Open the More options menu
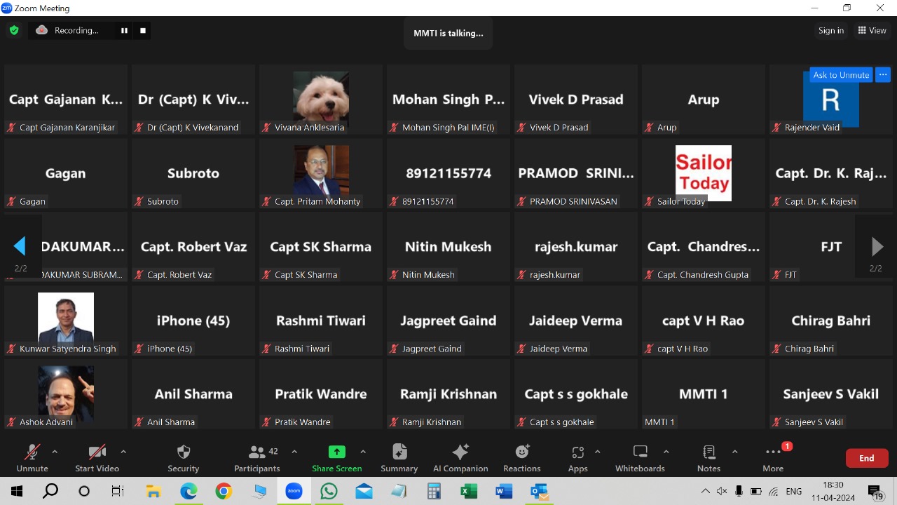 (x=773, y=452)
